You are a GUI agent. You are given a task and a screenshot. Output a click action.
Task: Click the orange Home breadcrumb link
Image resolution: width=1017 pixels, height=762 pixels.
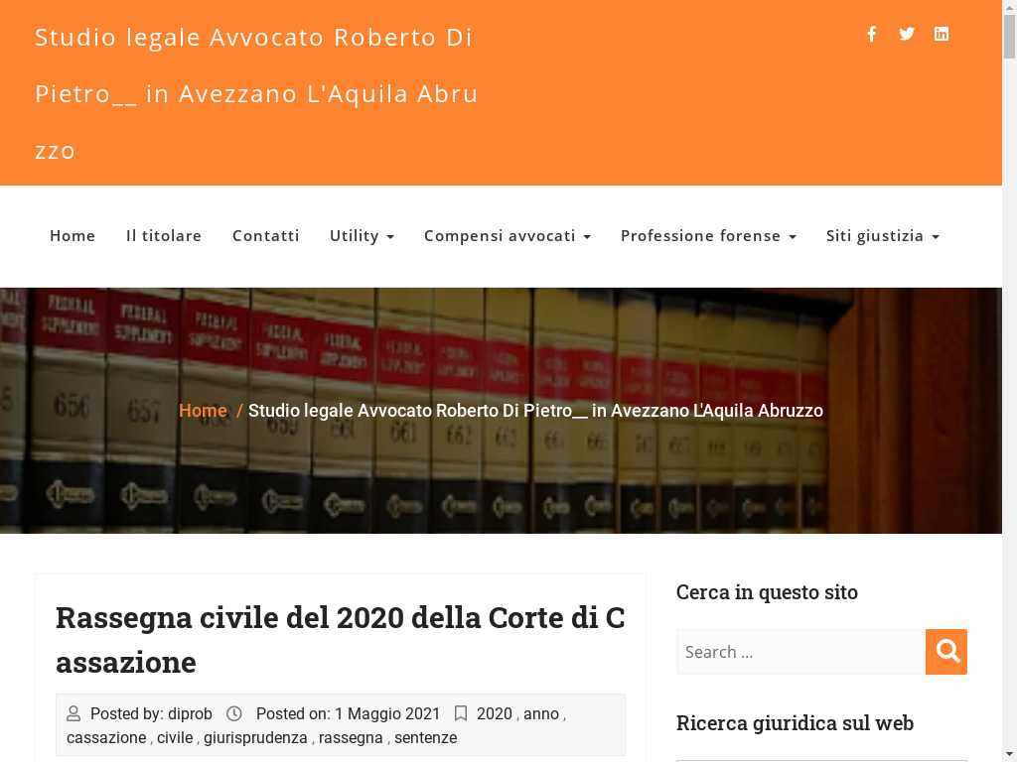pos(203,411)
